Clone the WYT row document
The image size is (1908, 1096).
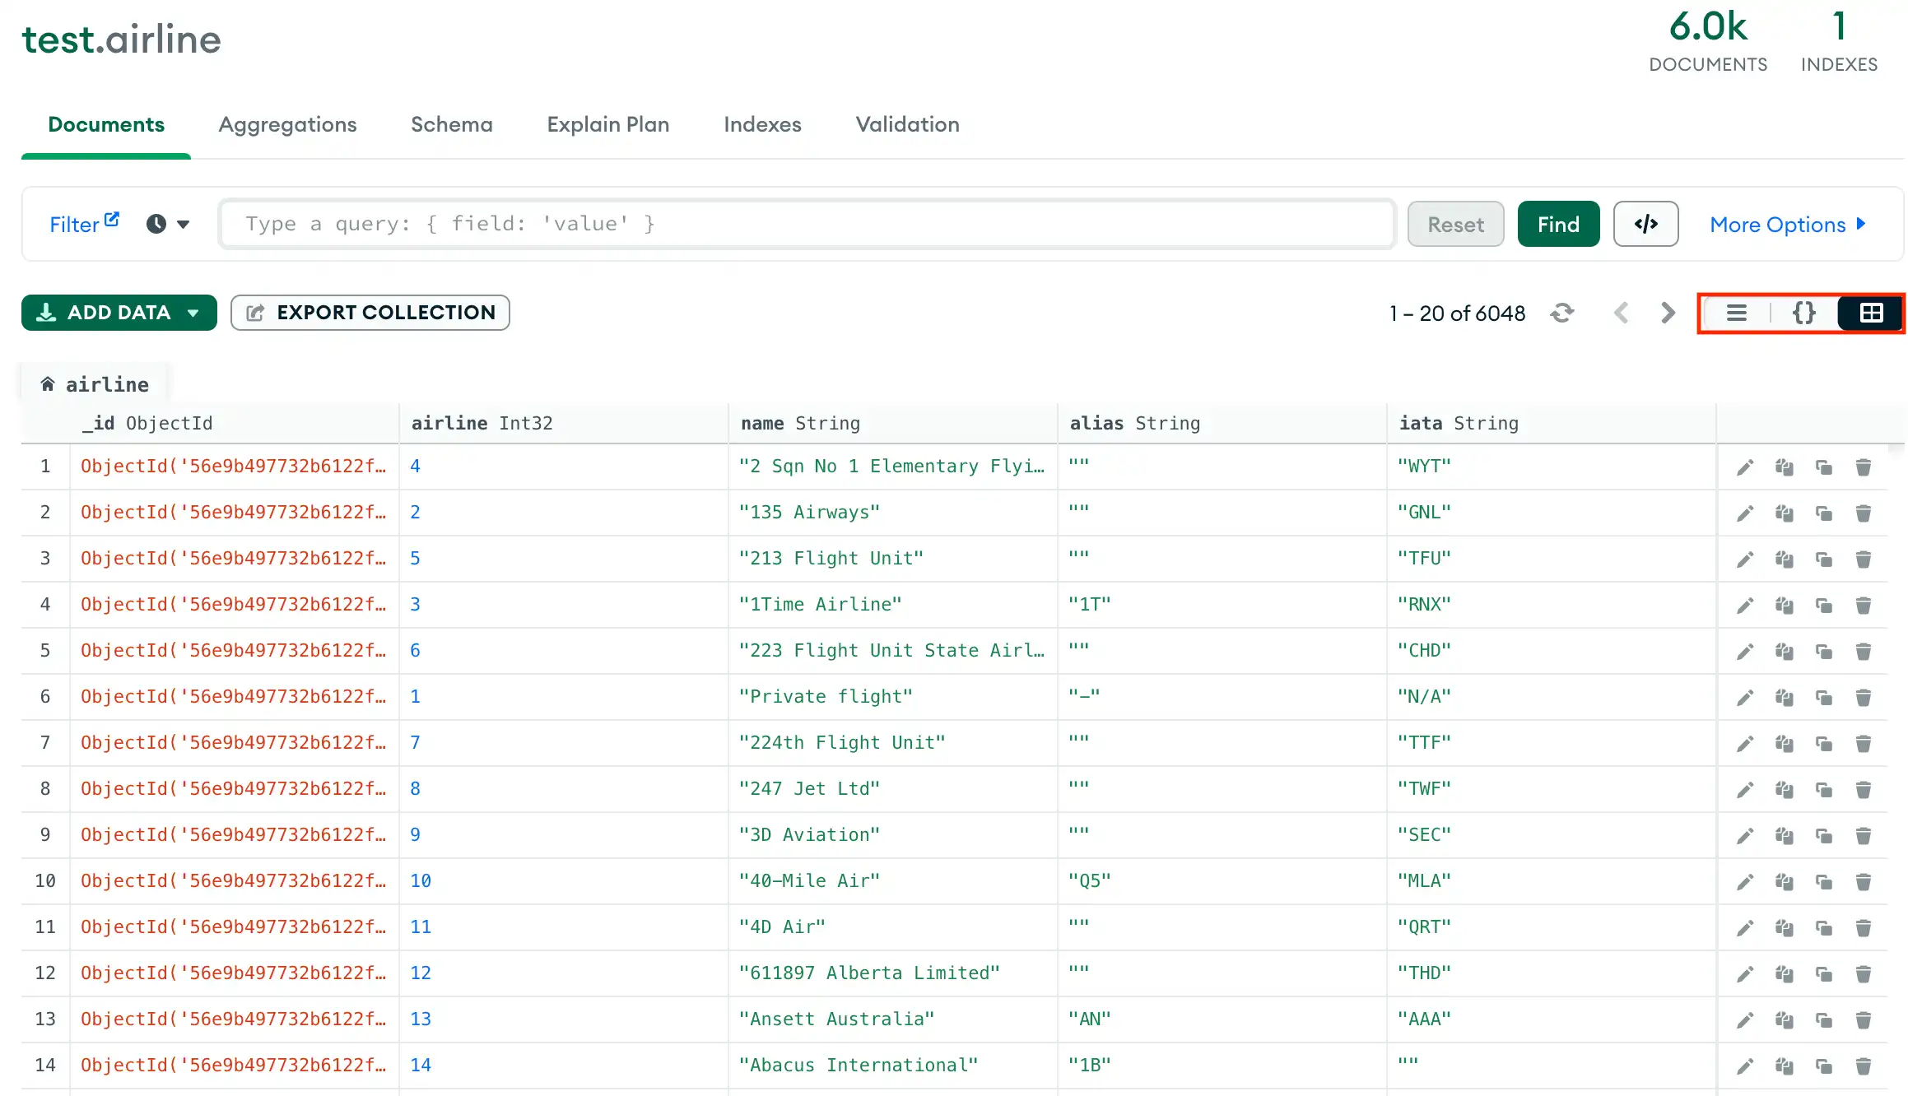click(x=1824, y=467)
